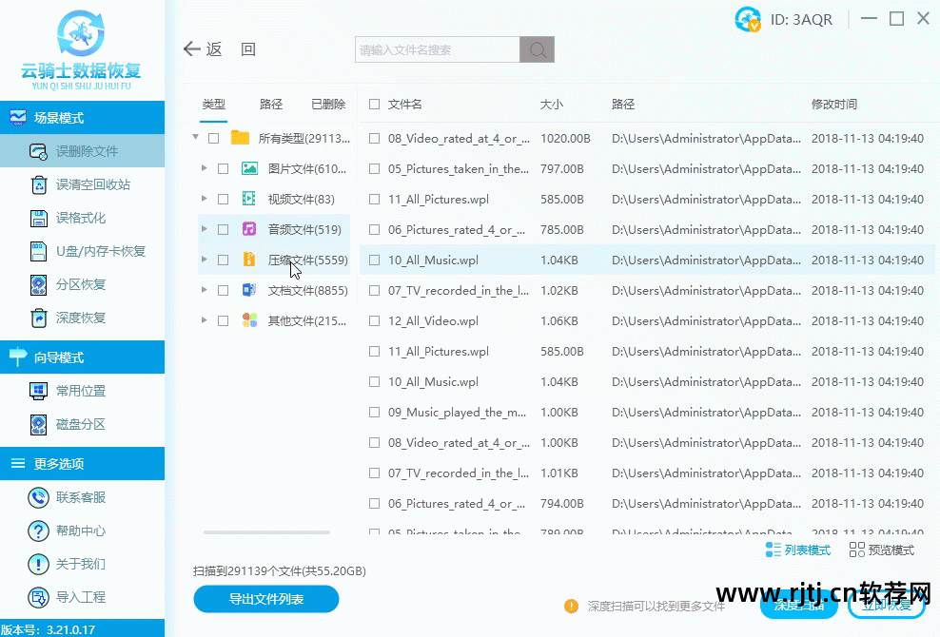Click the horizontal scrollbar under type tree
This screenshot has width=940, height=637.
point(266,532)
